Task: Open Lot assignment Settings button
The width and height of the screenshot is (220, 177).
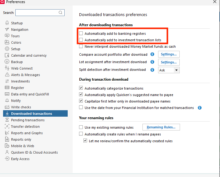Action: [169, 62]
